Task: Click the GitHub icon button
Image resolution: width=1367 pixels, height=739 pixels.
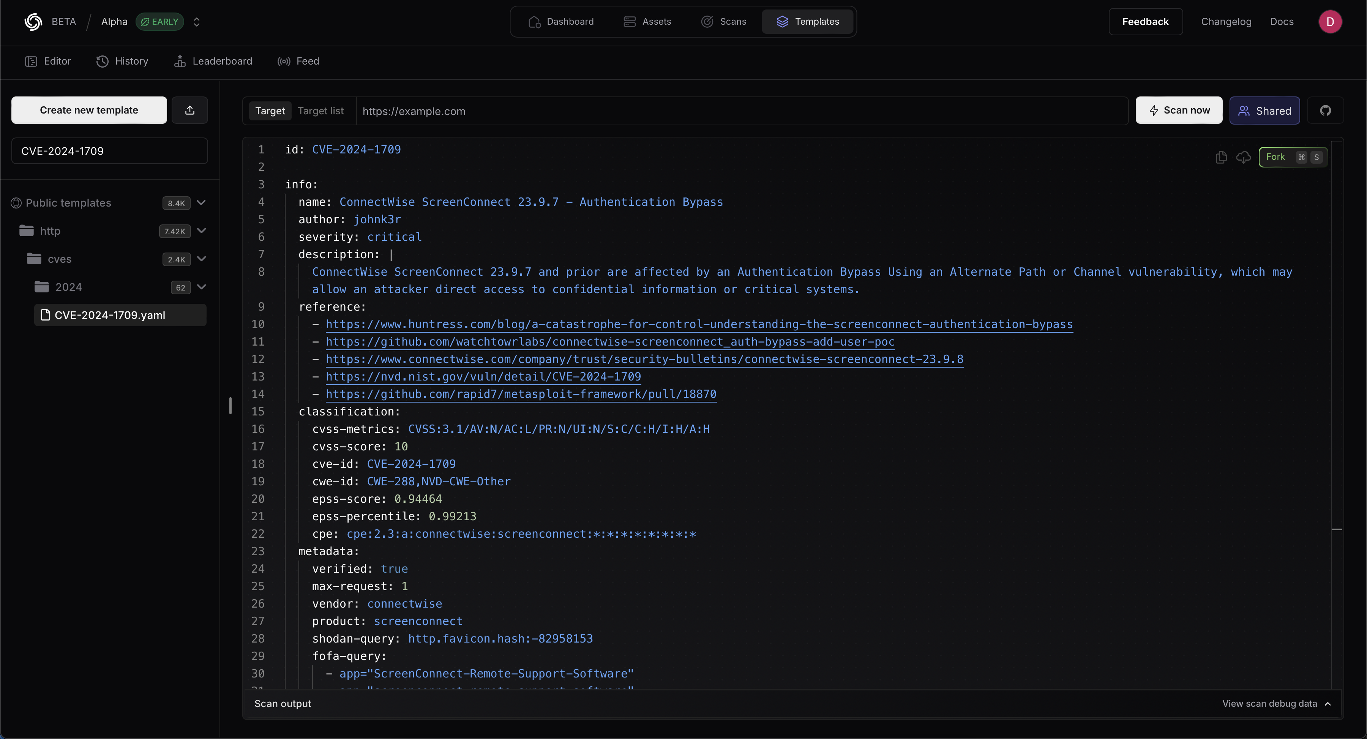Action: [1326, 111]
